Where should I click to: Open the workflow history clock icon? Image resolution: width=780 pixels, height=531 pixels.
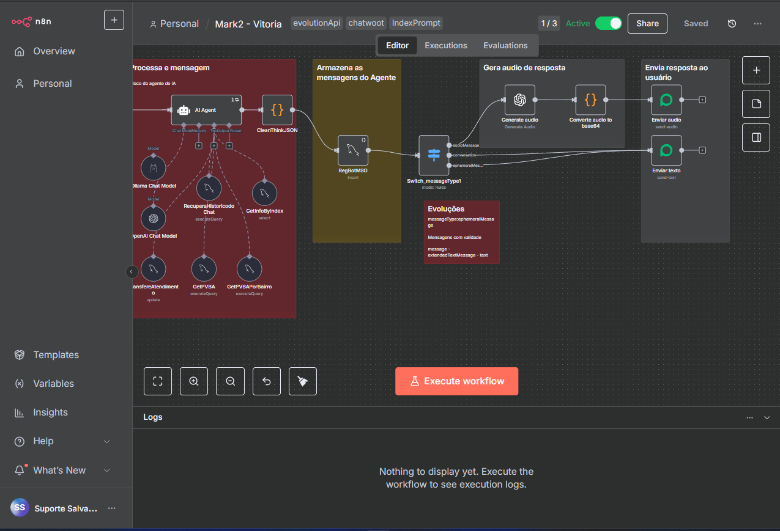(x=732, y=24)
